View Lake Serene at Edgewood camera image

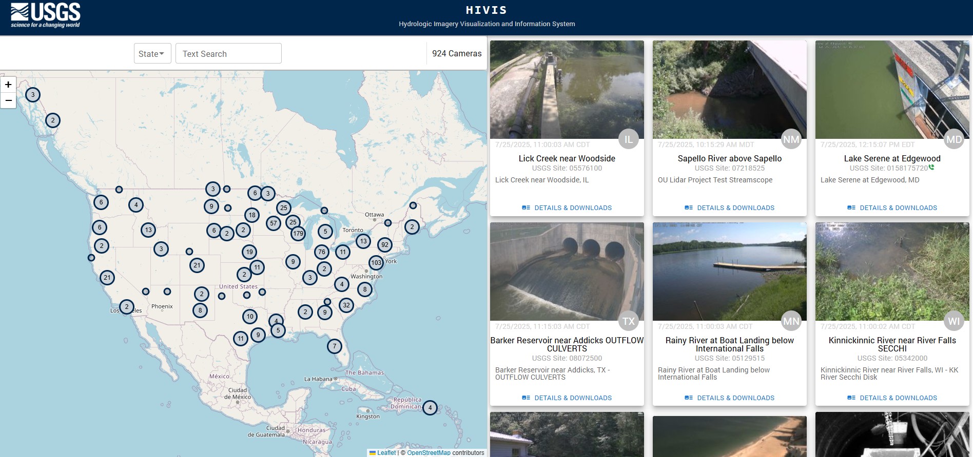(892, 90)
